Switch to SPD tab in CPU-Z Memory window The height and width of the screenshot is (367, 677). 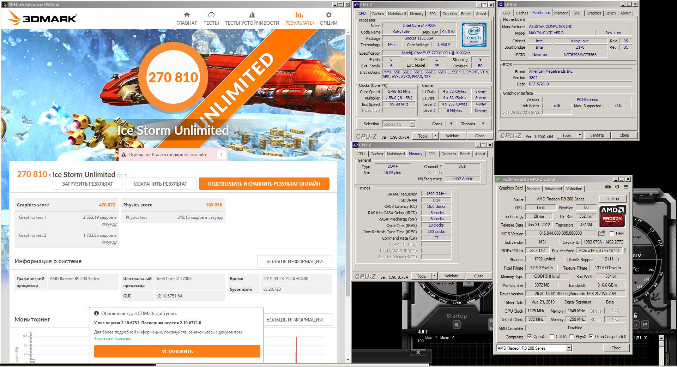[x=431, y=154]
